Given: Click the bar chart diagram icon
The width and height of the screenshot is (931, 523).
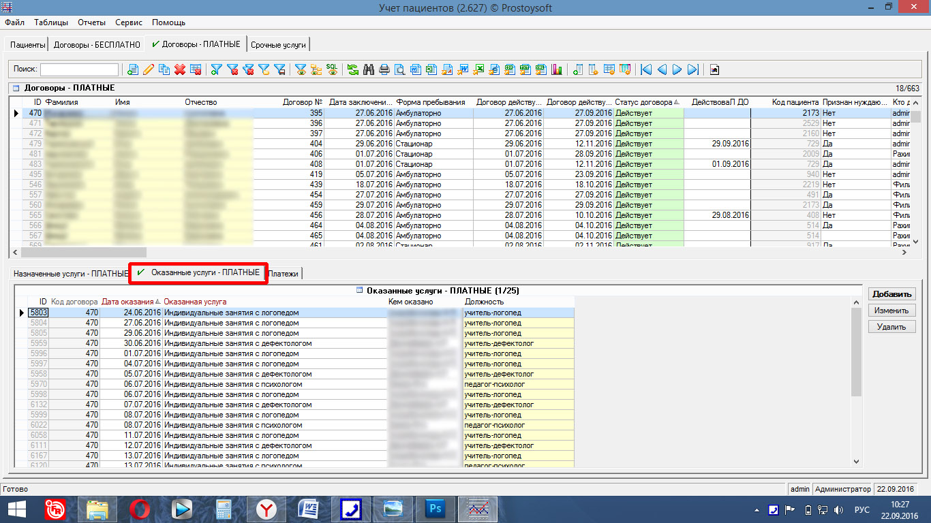Looking at the screenshot, I should 557,69.
